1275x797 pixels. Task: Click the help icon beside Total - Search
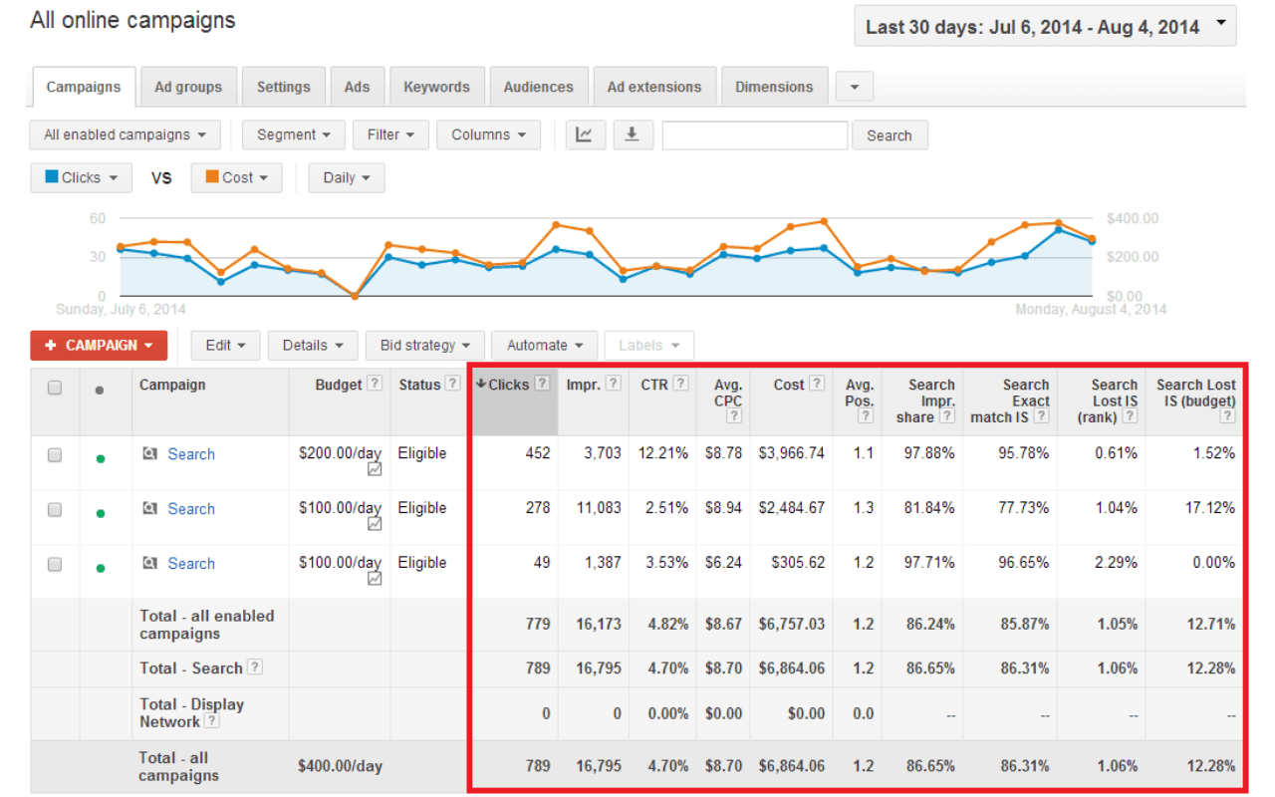coord(255,668)
